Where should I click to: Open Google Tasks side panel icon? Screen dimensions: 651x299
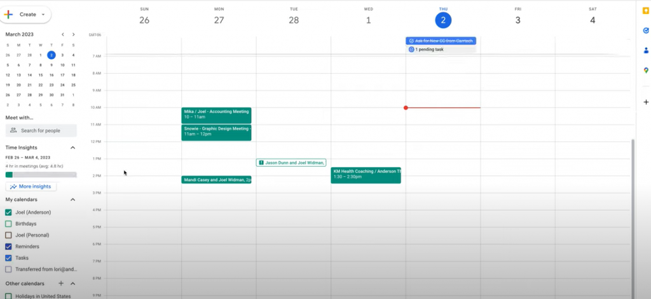point(645,31)
